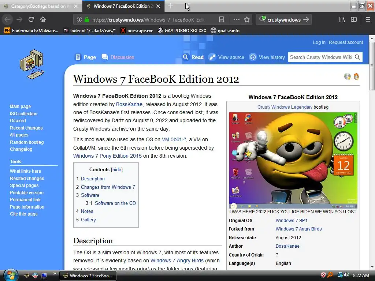Click the scrollbar down arrow
This screenshot has width=375, height=281.
(x=372, y=267)
